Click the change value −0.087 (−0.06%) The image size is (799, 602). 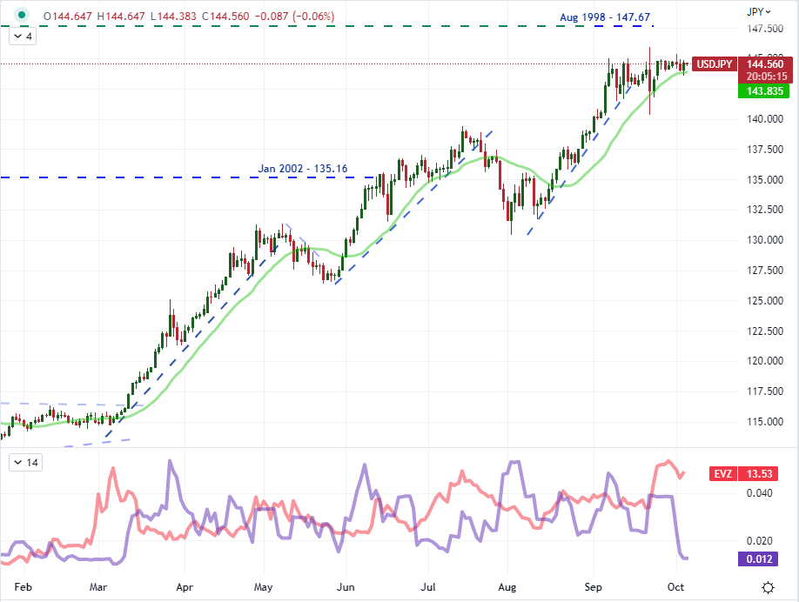294,17
